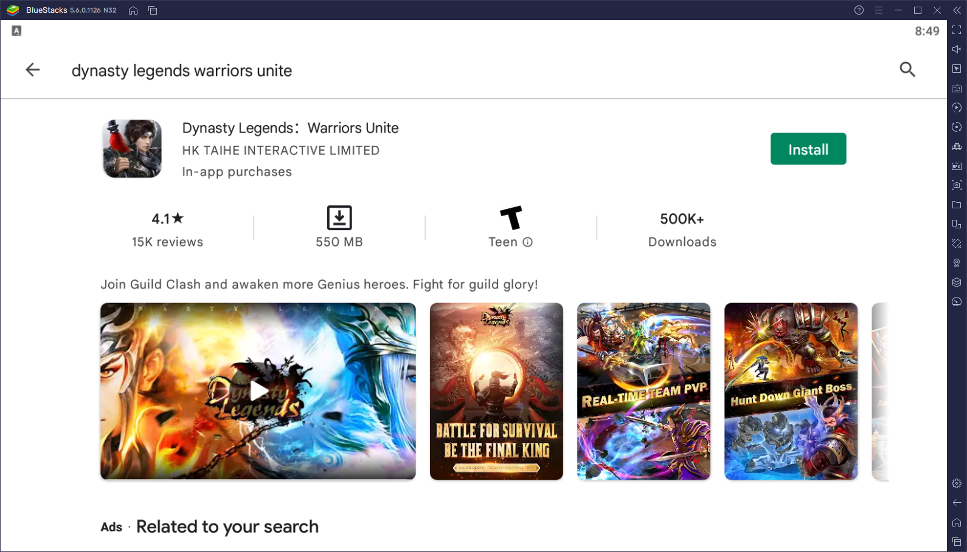Open the BlueStacks hamburger menu
Screen dimensions: 967x552
tap(879, 10)
